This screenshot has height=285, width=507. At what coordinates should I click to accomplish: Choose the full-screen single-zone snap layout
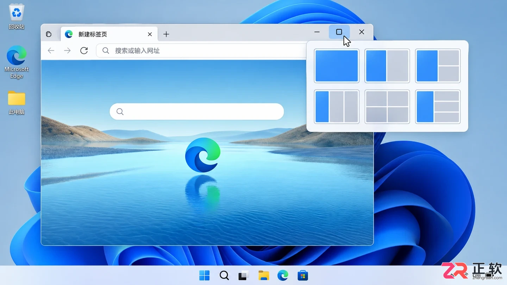pyautogui.click(x=337, y=66)
